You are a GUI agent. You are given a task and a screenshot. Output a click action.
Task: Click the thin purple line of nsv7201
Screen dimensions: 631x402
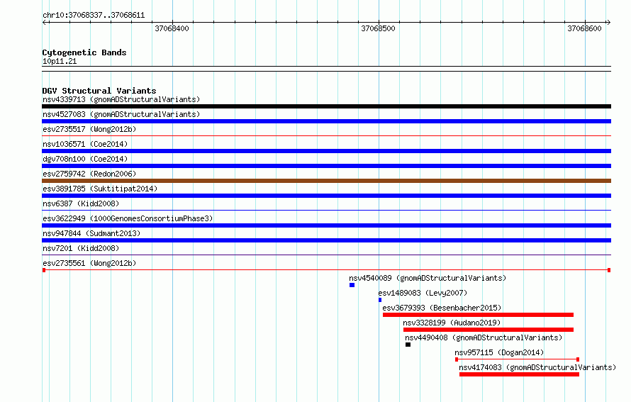point(326,255)
